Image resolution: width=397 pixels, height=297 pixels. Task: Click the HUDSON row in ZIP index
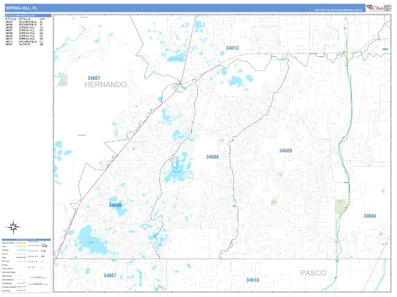pos(24,44)
